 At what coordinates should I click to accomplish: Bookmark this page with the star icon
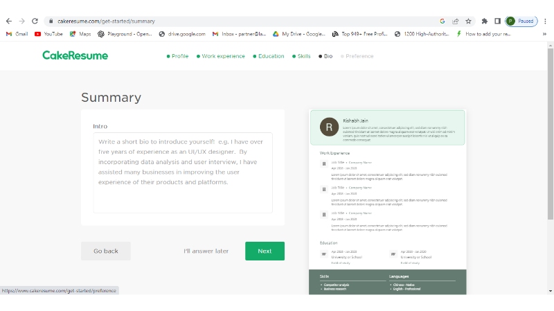468,21
